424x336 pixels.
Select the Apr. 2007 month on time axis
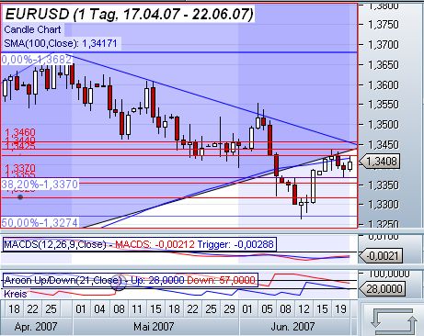(36, 327)
